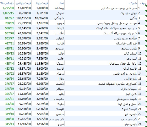Screen dimensions: 147x127
Task: Select base price 5,460/00
Action: (x=42, y=28)
